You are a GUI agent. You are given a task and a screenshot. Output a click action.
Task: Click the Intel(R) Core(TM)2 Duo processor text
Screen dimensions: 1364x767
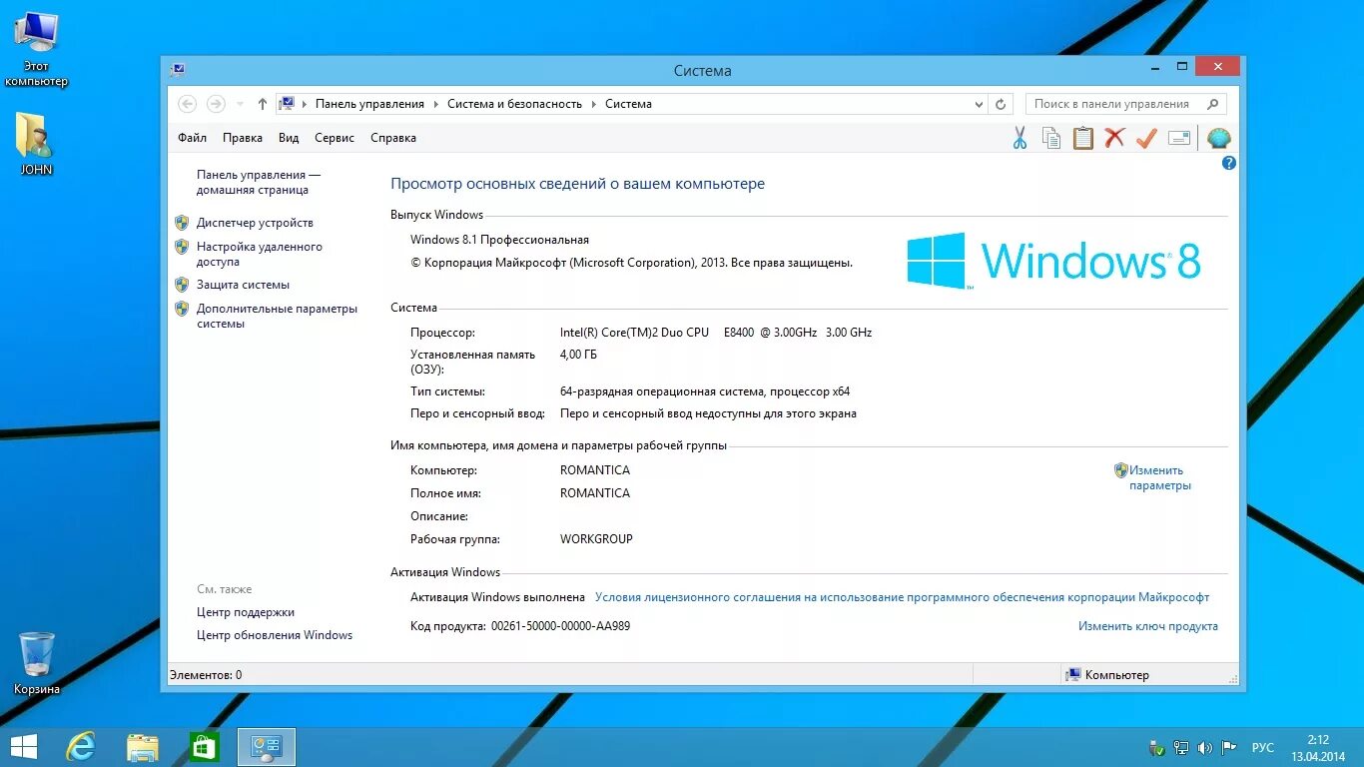[716, 333]
